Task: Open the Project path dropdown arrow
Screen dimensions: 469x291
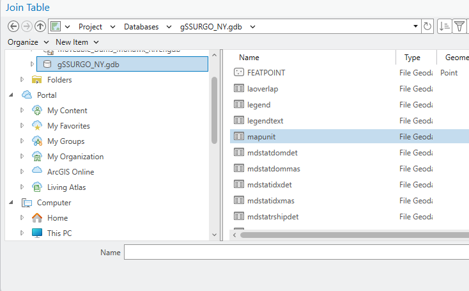Action: (112, 27)
